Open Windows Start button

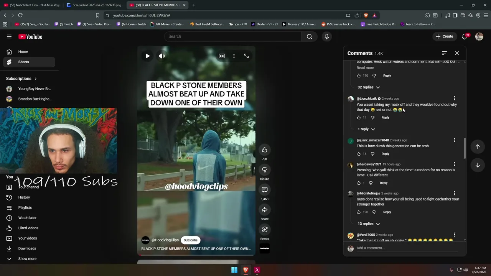click(x=234, y=270)
